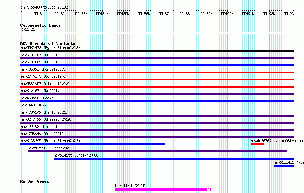Open nsv6104671 (Wu2021) variant label
The image size is (304, 193).
(40, 91)
